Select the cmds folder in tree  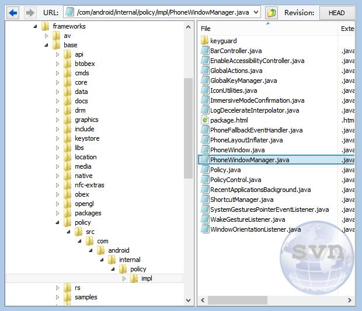[82, 73]
